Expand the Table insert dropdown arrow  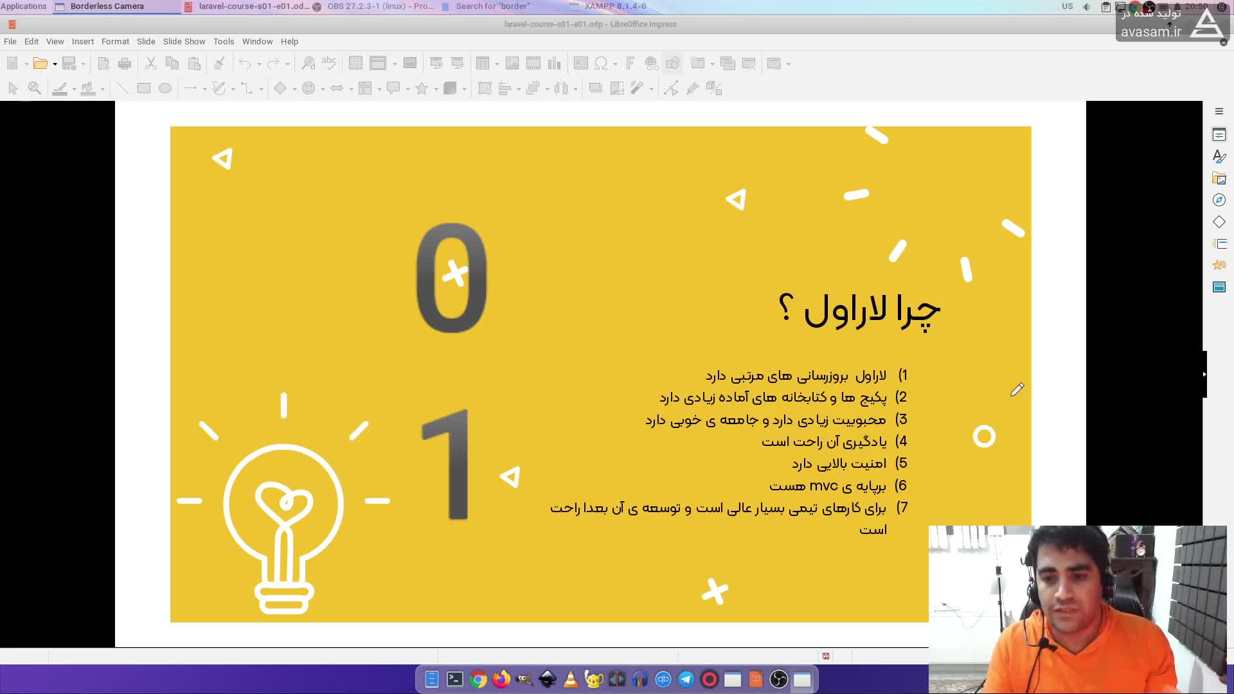click(x=497, y=64)
